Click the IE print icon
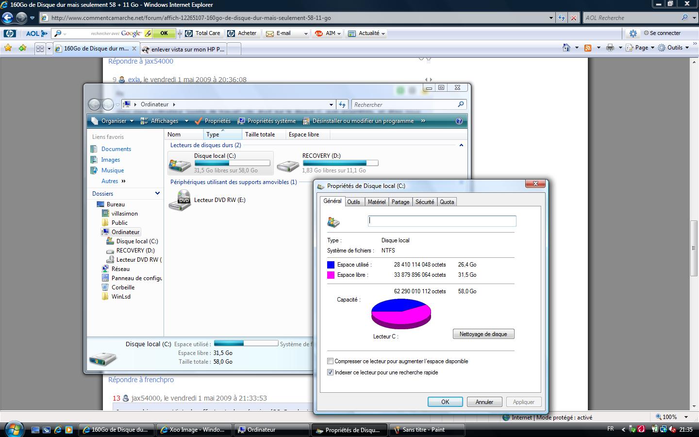This screenshot has height=437, width=699. (610, 48)
